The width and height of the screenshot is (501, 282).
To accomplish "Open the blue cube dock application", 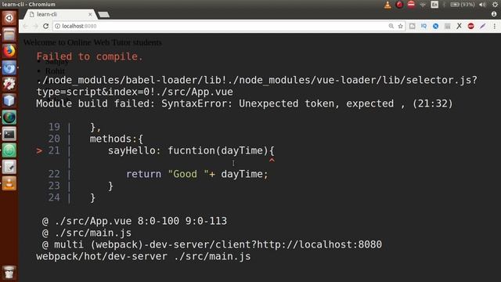I will tap(9, 101).
